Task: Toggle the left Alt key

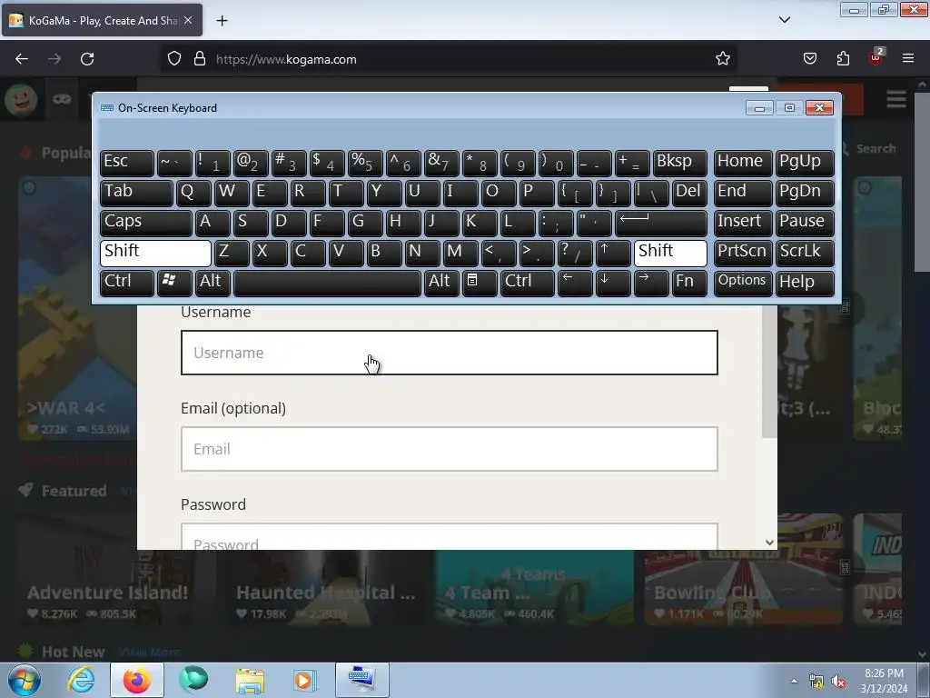Action: [x=213, y=282]
